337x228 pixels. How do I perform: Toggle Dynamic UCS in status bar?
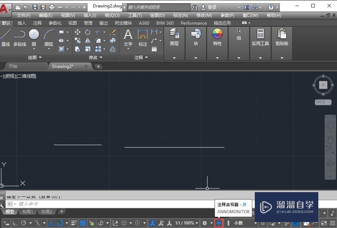(115, 223)
